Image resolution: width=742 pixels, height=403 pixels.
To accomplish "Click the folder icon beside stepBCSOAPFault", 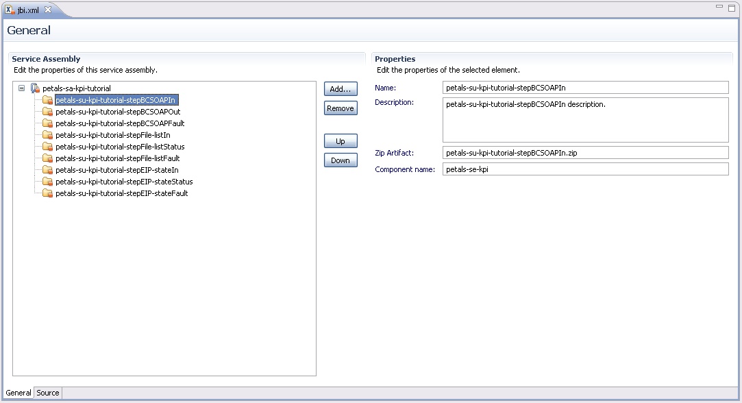I will coord(47,123).
